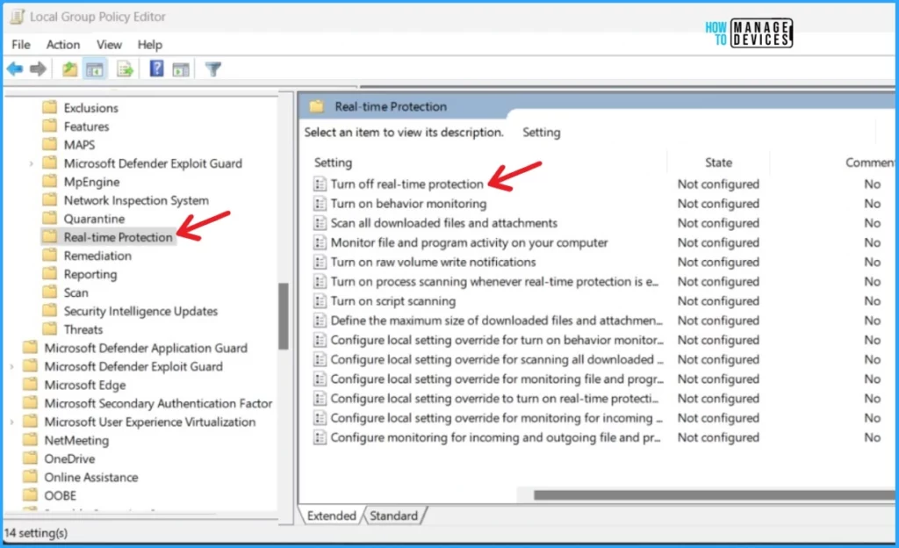
Task: Click the OneDrive folder icon
Action: (30, 458)
